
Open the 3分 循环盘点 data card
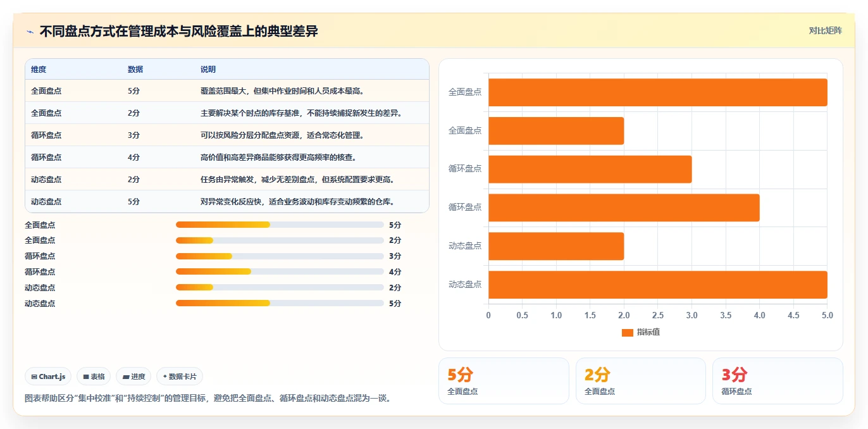point(778,381)
